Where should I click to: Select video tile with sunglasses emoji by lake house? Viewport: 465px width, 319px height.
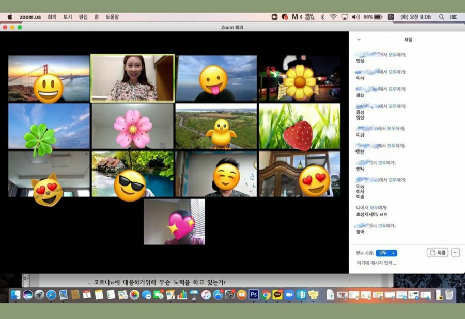(x=133, y=174)
